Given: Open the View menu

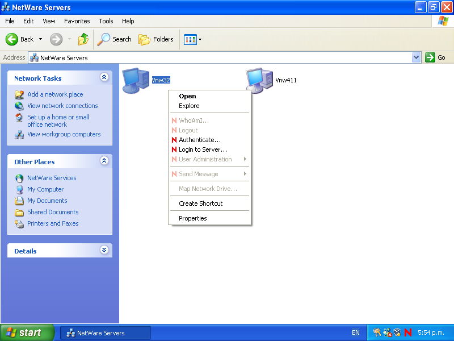Looking at the screenshot, I should click(49, 21).
